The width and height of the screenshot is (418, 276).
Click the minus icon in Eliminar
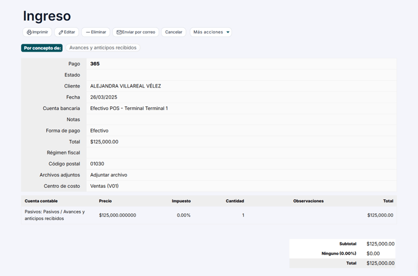tap(87, 32)
